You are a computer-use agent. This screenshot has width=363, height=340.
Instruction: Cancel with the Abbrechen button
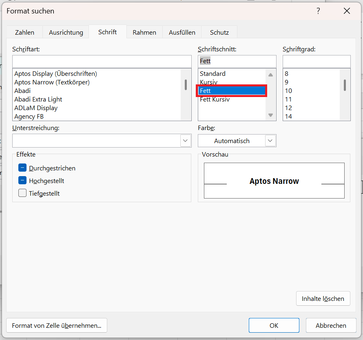point(331,325)
